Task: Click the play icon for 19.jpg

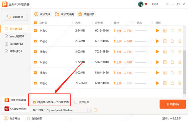Action: 157,83
